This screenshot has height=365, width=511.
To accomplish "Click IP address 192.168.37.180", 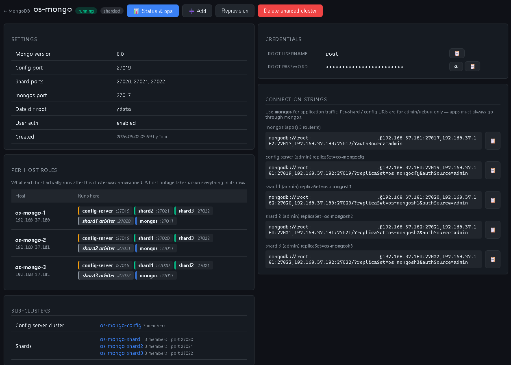I will [33, 220].
